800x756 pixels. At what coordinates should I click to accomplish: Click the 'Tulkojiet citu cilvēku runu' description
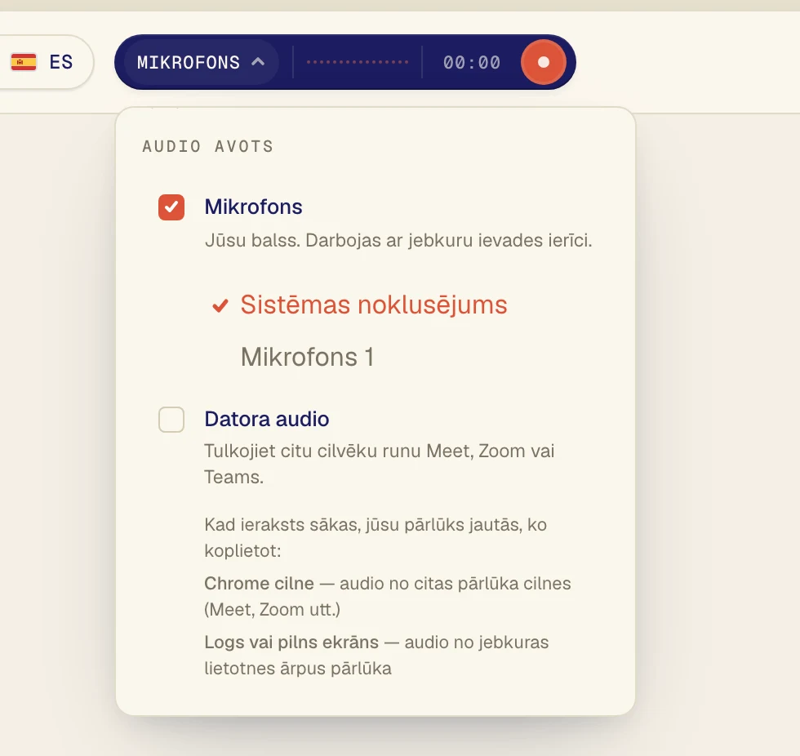(379, 464)
